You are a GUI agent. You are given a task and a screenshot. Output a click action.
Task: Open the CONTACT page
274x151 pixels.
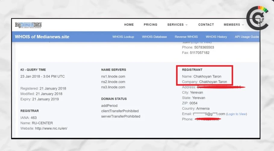click(206, 25)
